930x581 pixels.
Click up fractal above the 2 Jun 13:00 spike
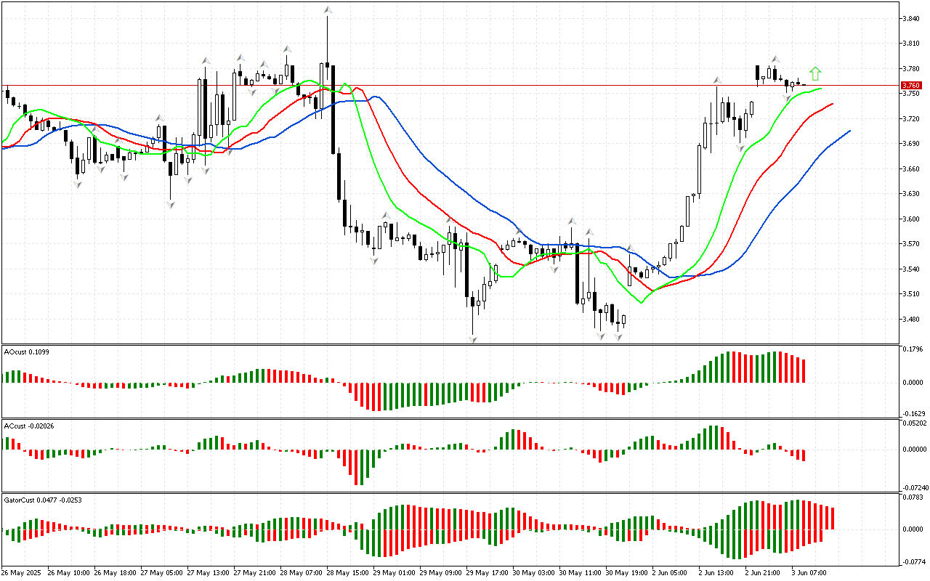click(717, 80)
